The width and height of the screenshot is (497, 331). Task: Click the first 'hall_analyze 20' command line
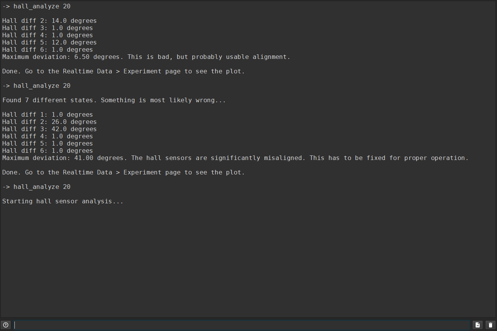(x=36, y=6)
